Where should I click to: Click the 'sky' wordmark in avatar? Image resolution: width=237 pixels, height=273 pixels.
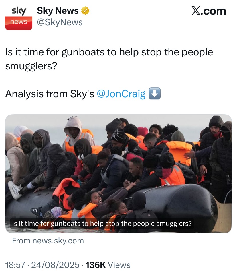[x=19, y=11]
